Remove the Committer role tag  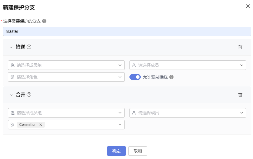coord(41,125)
